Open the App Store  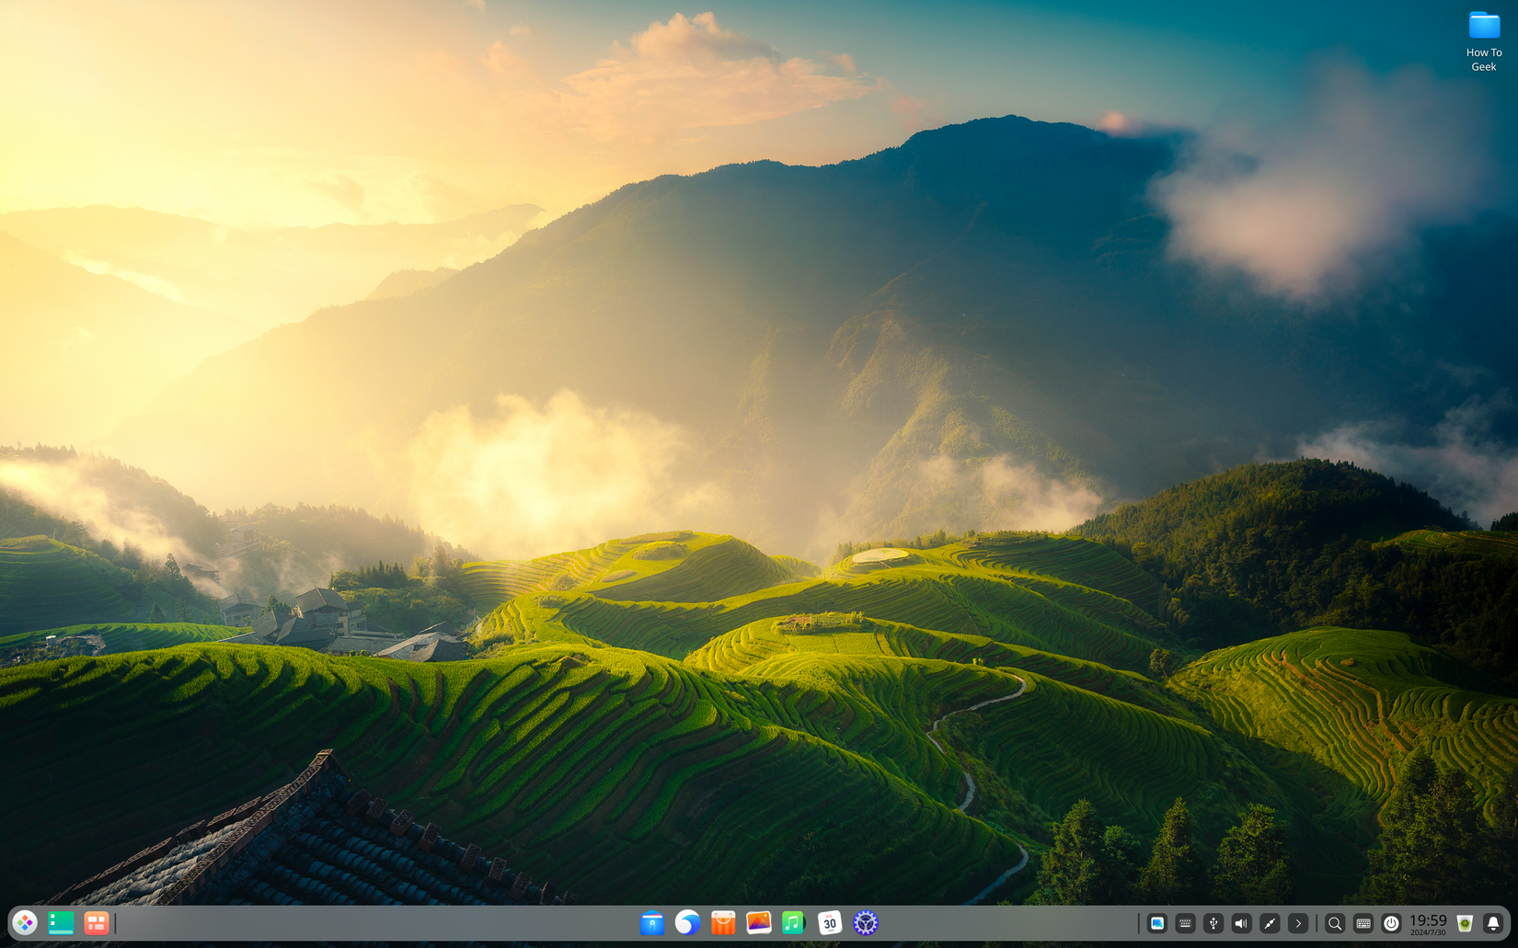pos(723,923)
